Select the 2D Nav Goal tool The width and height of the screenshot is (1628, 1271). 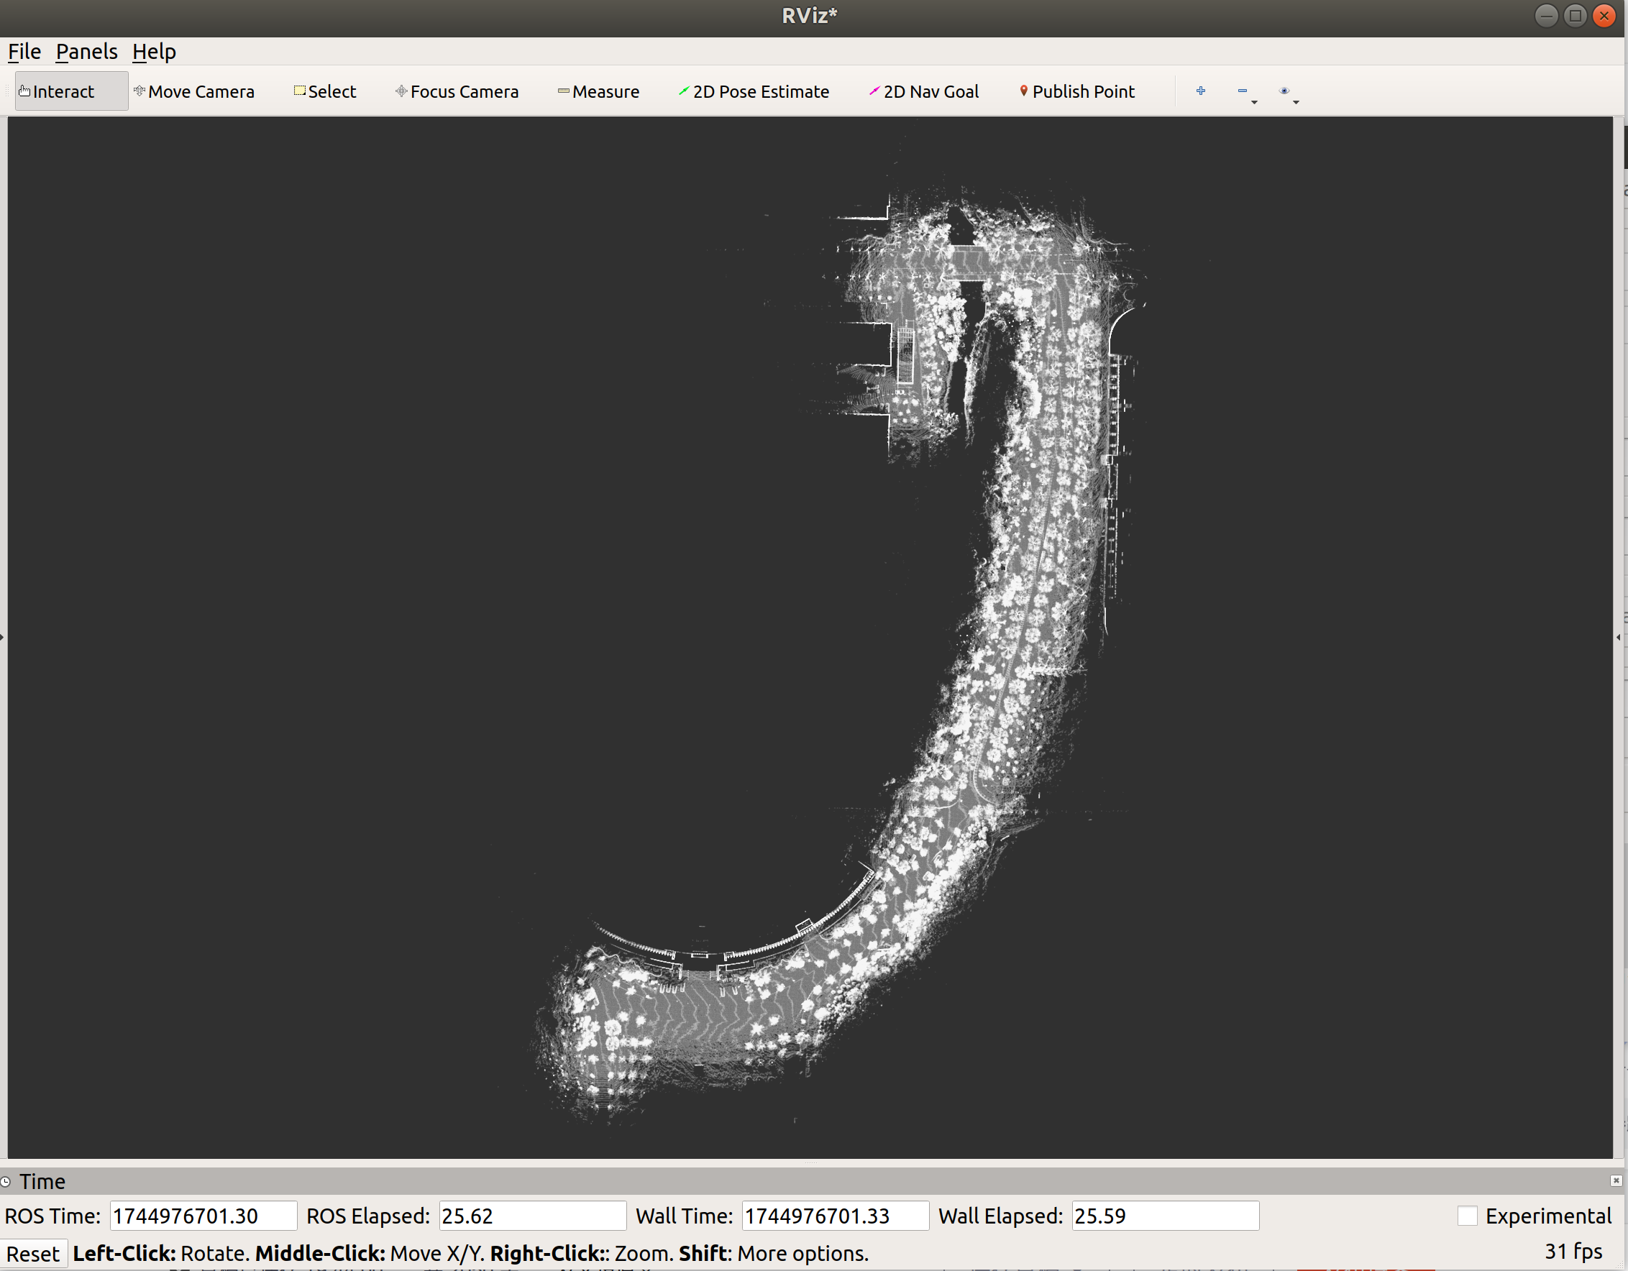pyautogui.click(x=923, y=91)
